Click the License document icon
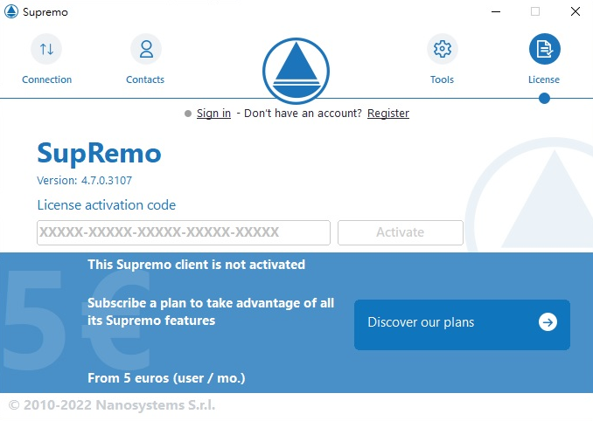Screen dimensions: 593x421 coord(544,49)
